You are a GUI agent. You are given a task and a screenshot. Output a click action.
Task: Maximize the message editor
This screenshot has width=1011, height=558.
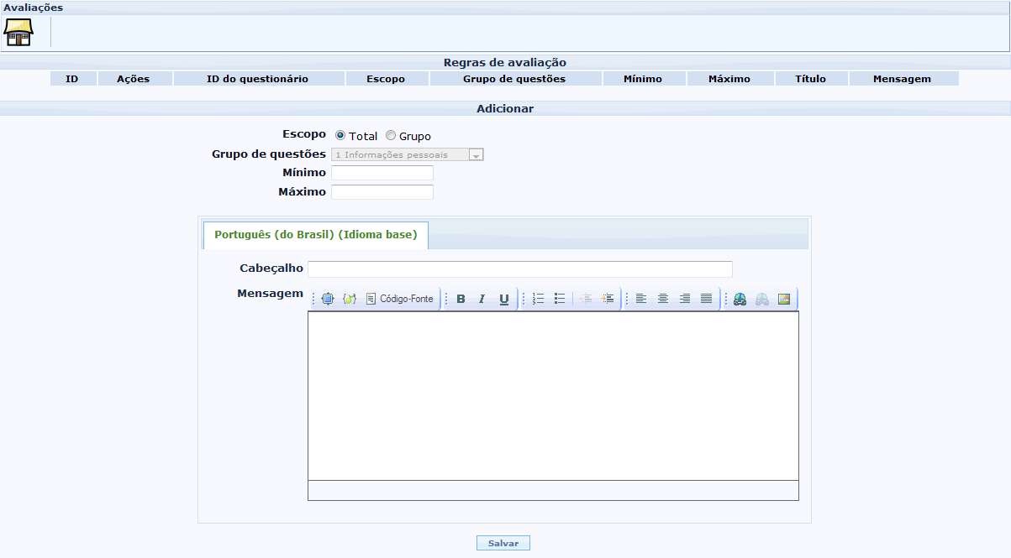pyautogui.click(x=328, y=299)
